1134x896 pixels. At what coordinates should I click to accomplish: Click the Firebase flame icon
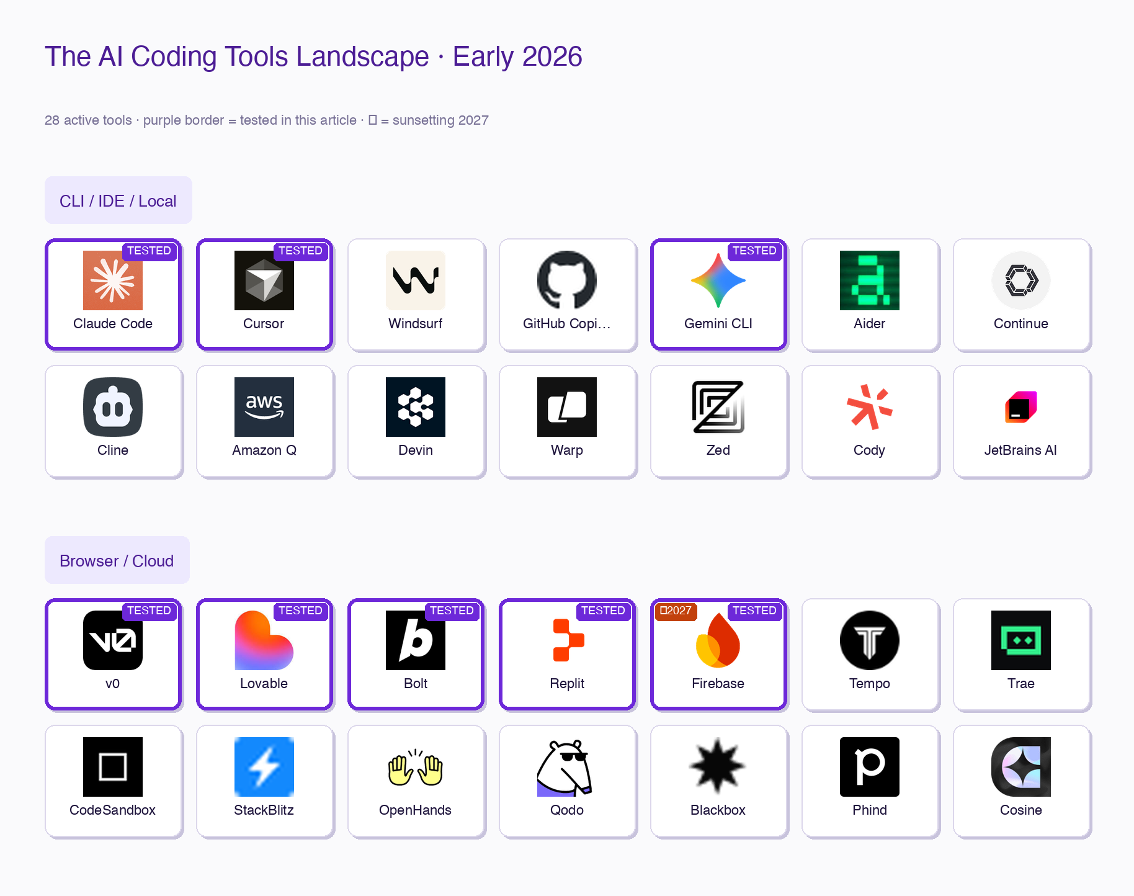[718, 640]
